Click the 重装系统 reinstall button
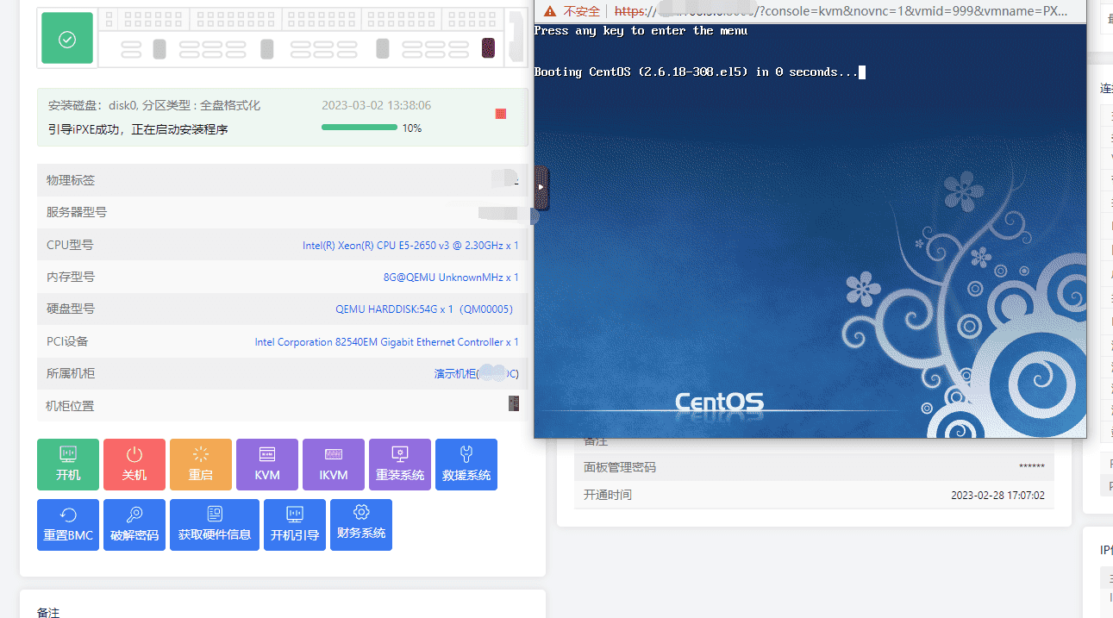The image size is (1113, 618). pos(400,465)
